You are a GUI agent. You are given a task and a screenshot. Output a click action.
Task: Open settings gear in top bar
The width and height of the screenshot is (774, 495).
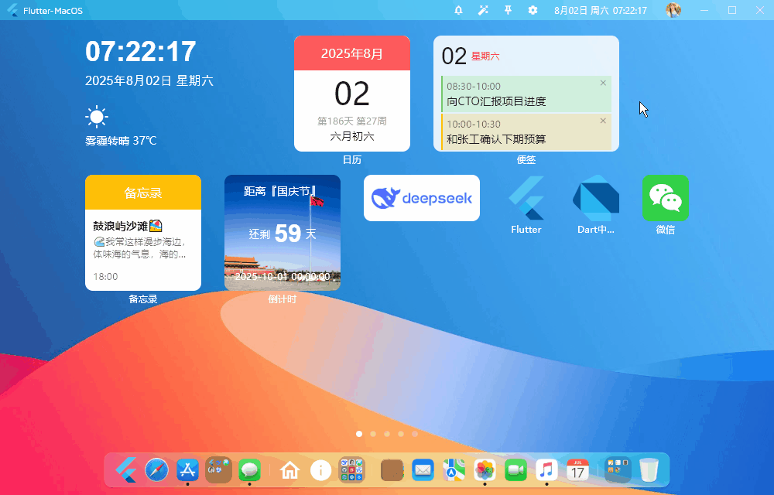533,10
